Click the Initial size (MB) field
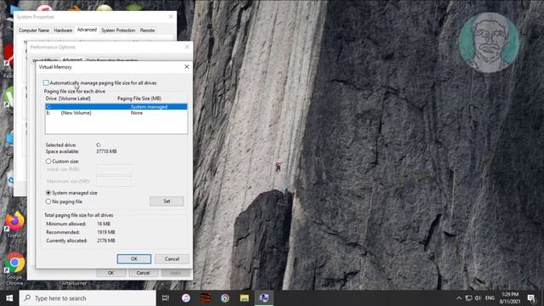This screenshot has width=544, height=306. click(x=113, y=169)
